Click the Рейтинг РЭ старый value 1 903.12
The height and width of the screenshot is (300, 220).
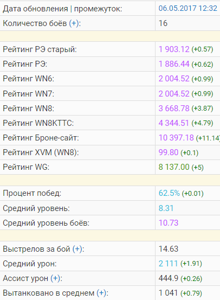point(174,49)
